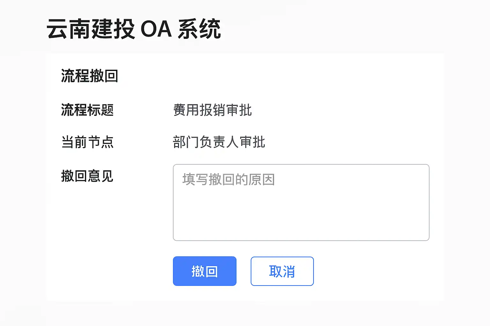
Task: Click 部门 in the current node value
Action: 186,142
